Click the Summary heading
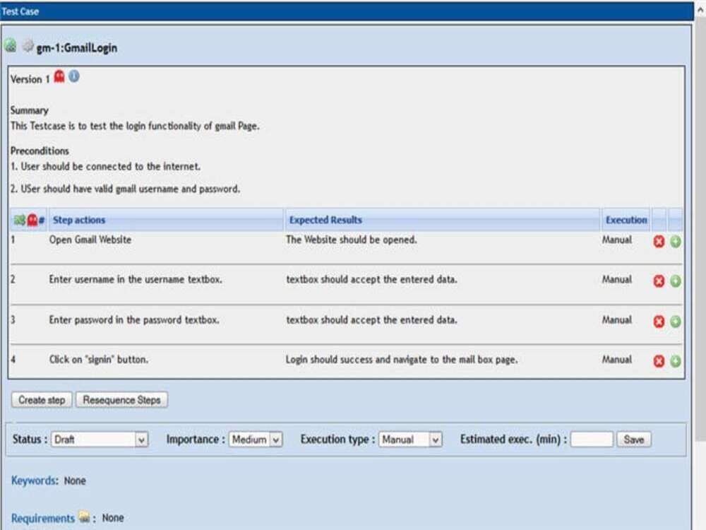The image size is (706, 530). pyautogui.click(x=29, y=110)
